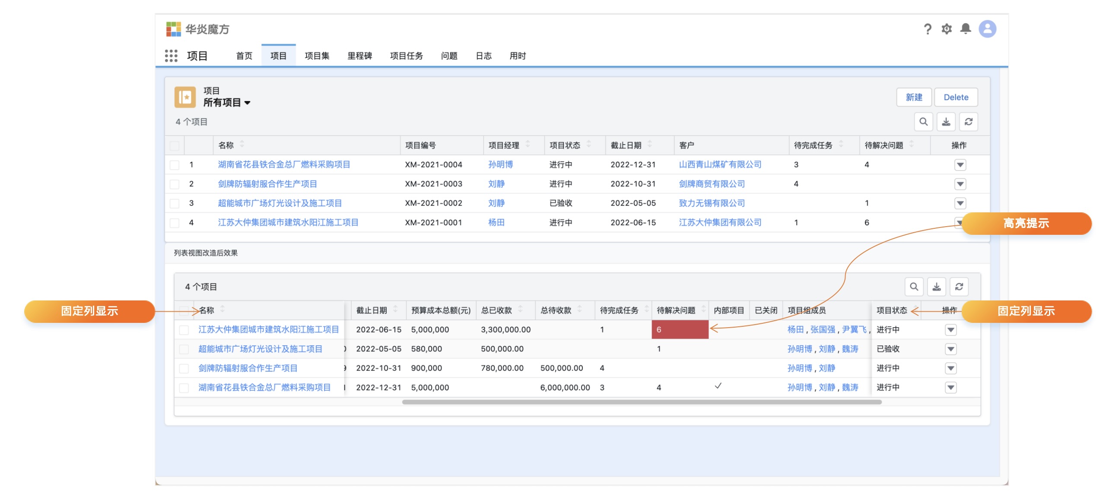The width and height of the screenshot is (1106, 499).
Task: Switch to the 项目任务 tab
Action: point(406,56)
